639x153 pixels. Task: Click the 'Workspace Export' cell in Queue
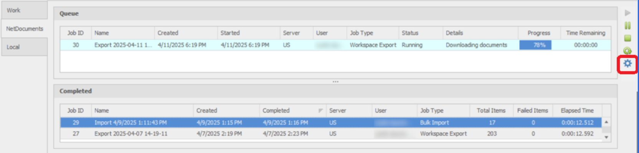coord(373,45)
